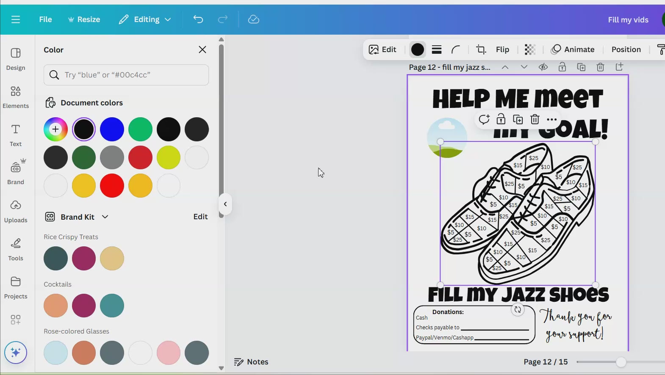Duplicate page 12 icon

pyautogui.click(x=581, y=67)
